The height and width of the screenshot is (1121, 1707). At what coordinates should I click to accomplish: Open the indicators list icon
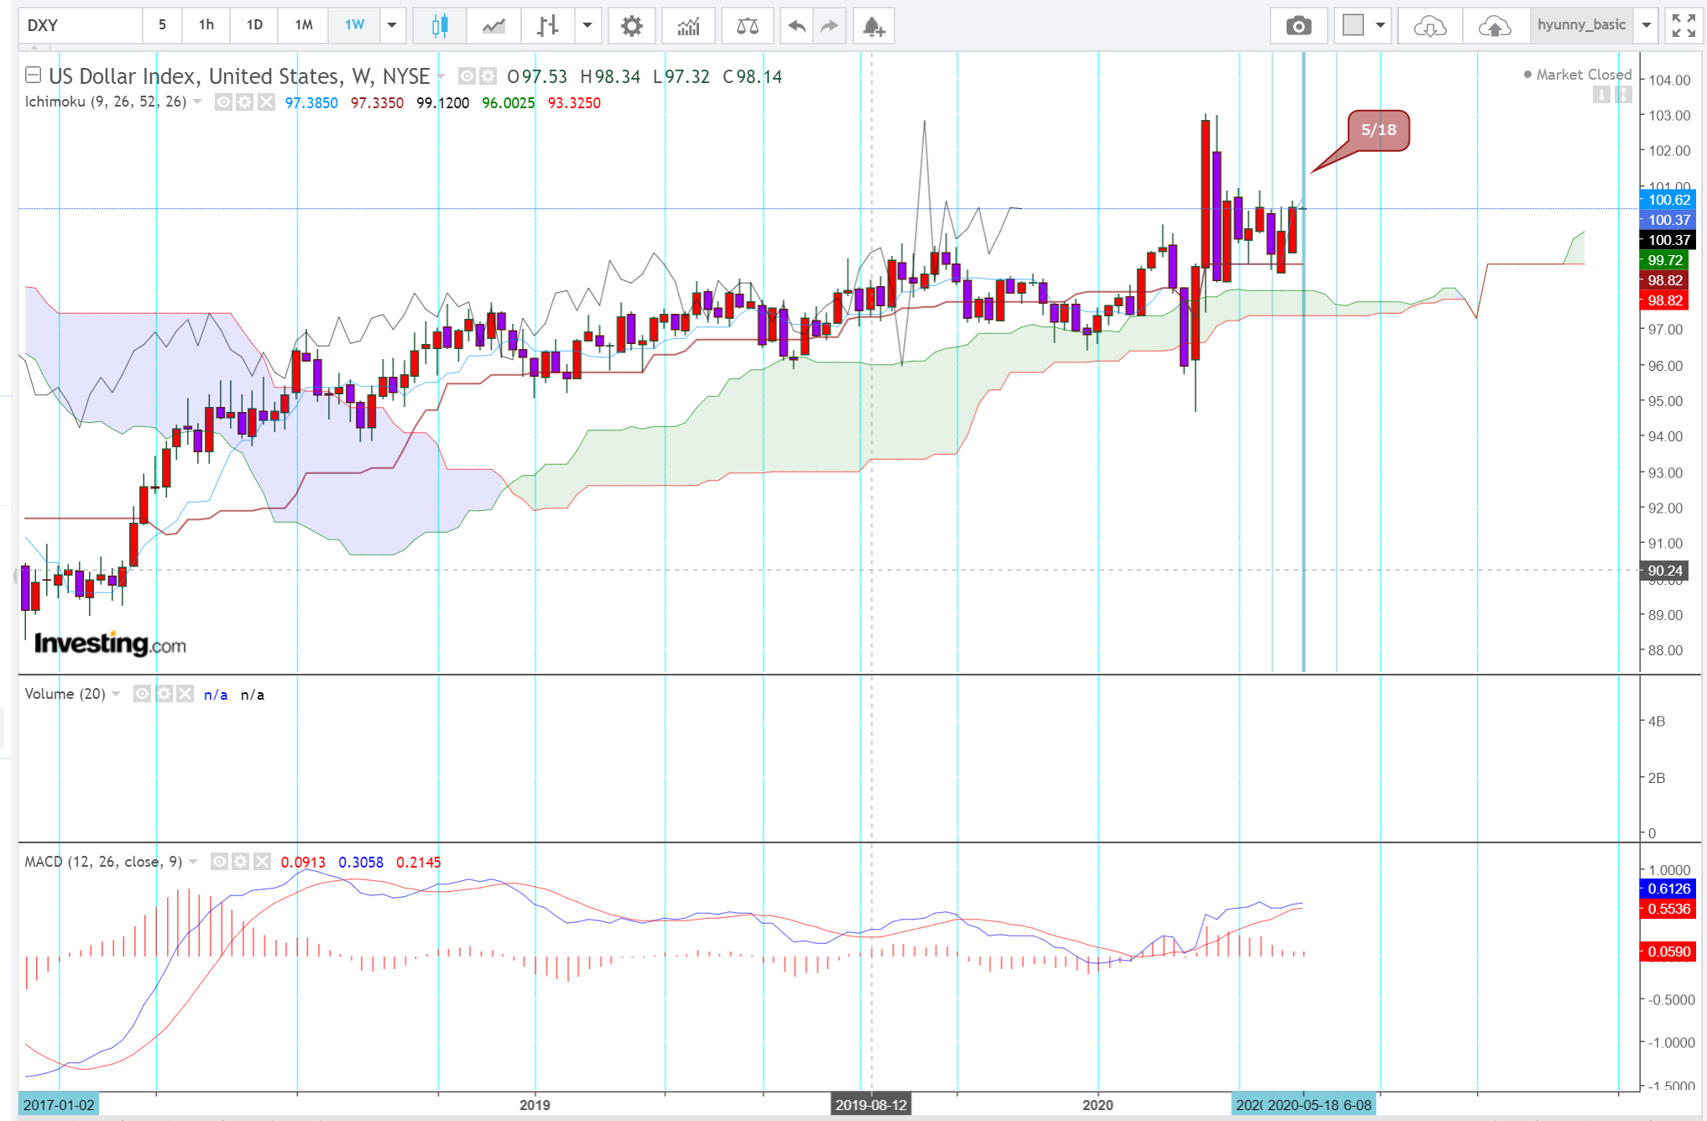pyautogui.click(x=688, y=25)
